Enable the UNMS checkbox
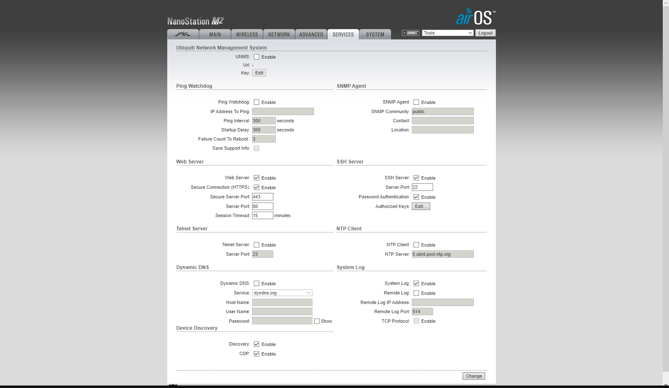 tap(257, 57)
